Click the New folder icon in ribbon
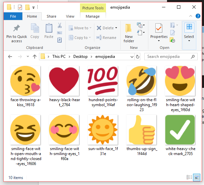Screen dimensions: 204x185 (x=128, y=28)
